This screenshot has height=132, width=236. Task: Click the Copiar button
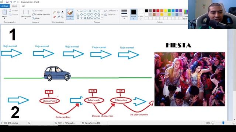point(13,14)
